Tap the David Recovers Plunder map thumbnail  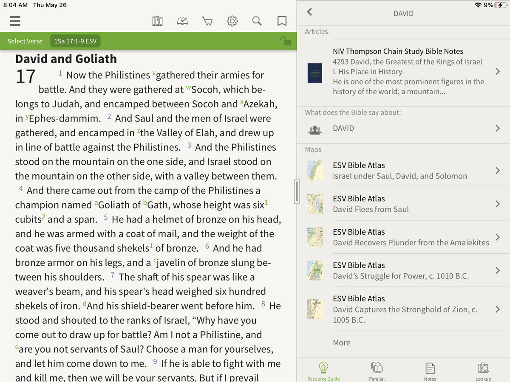point(315,237)
